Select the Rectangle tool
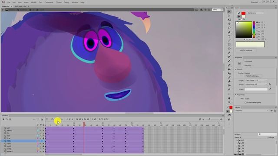This screenshot has height=156, width=278. [x=229, y=45]
